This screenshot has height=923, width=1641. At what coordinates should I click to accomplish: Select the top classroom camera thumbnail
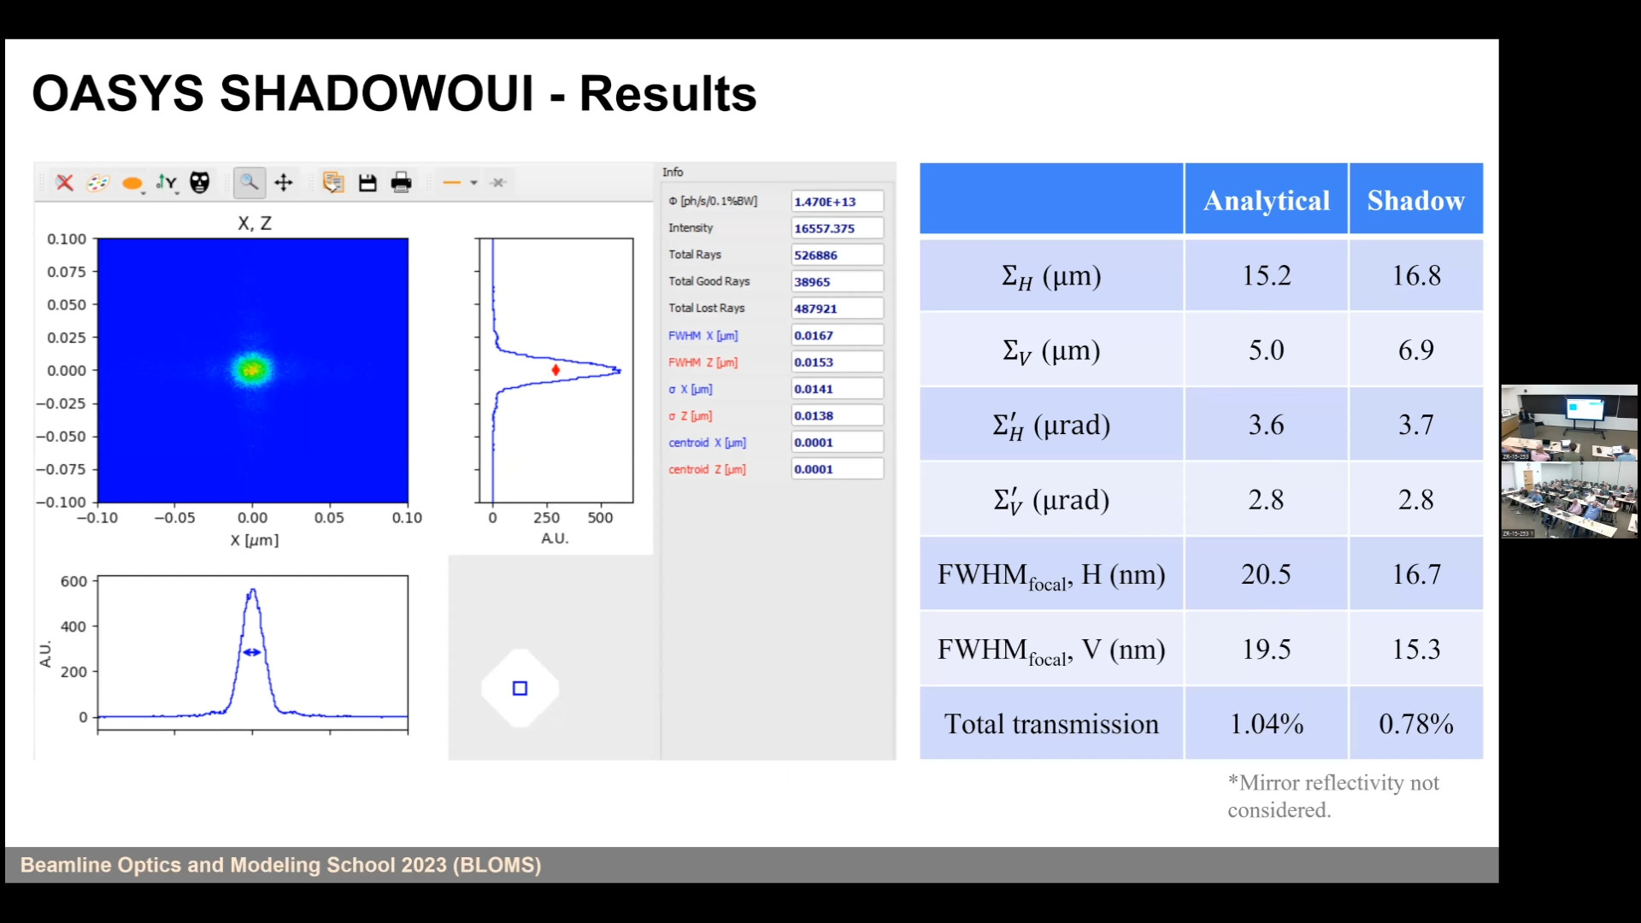(x=1569, y=423)
